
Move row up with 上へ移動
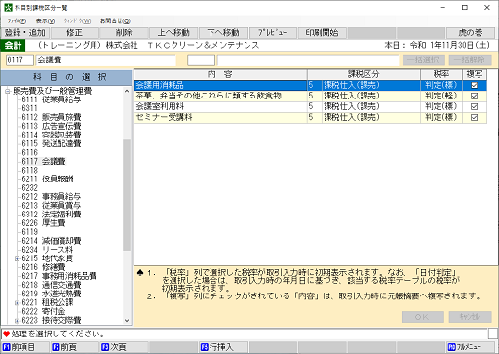173,33
